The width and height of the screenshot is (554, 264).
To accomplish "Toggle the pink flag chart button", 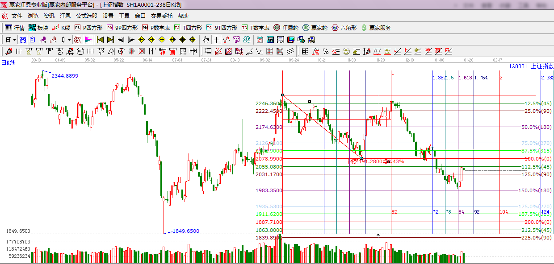I will [x=88, y=40].
